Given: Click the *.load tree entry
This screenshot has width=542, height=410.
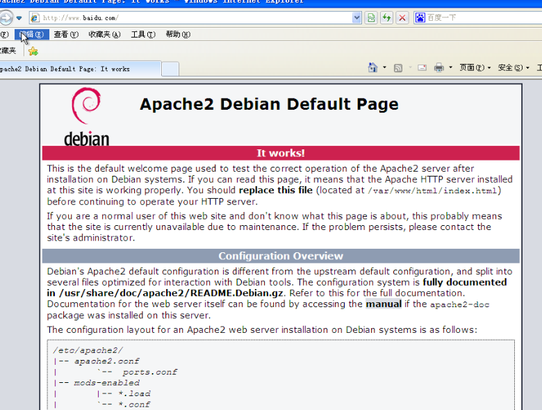Looking at the screenshot, I should (x=134, y=393).
